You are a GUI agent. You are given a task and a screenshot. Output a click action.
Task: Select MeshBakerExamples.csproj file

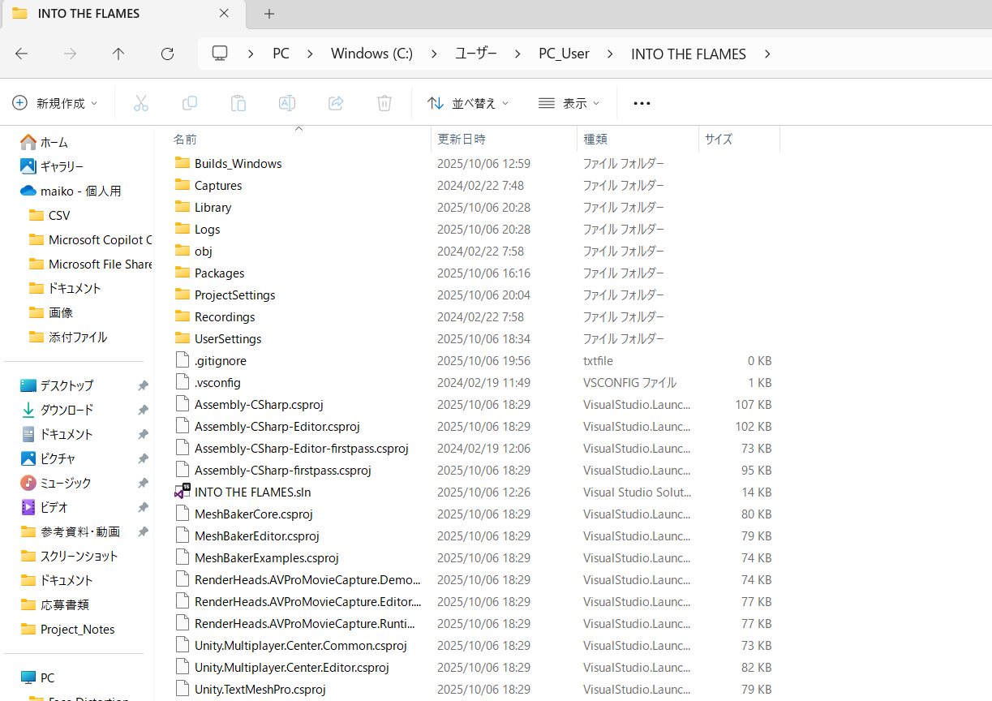click(x=475, y=557)
